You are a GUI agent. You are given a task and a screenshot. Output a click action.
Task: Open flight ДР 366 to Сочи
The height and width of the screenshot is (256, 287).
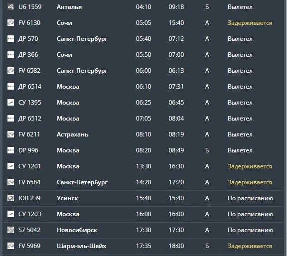pyautogui.click(x=143, y=55)
